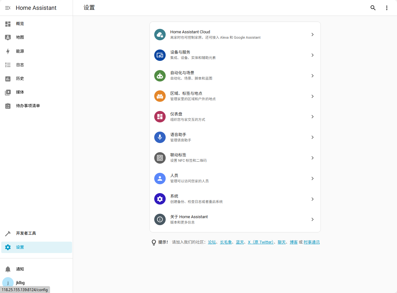Viewport: 397px width, 293px height.
Task: Click the 关于 Home Assistant info icon
Action: (160, 219)
